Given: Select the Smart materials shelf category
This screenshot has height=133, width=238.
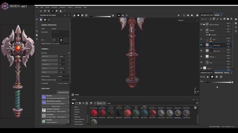Looking at the screenshot, I should point(79,119).
